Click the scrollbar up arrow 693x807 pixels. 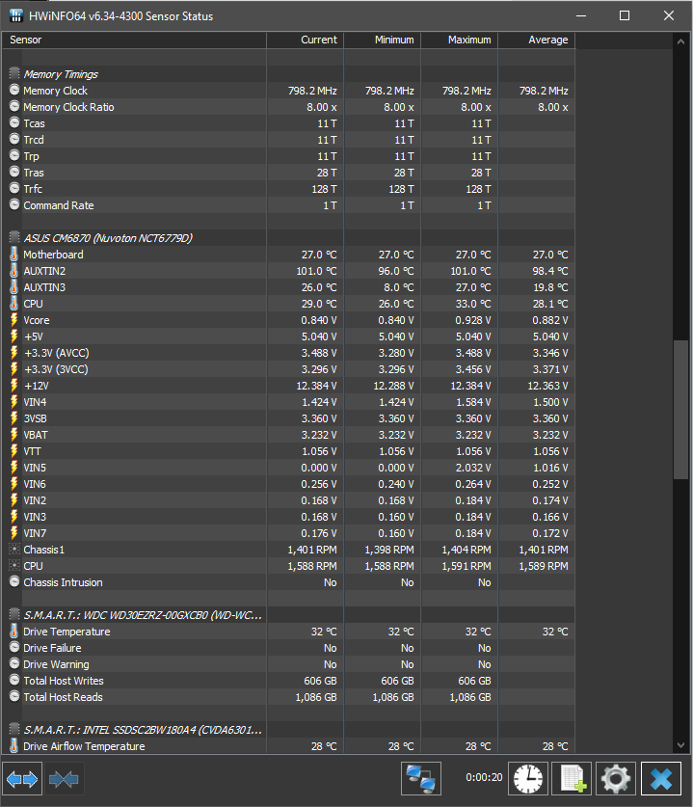pyautogui.click(x=680, y=41)
